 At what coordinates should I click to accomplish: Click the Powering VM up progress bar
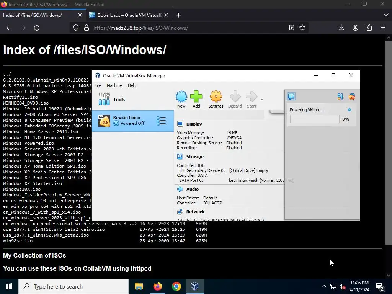315,119
